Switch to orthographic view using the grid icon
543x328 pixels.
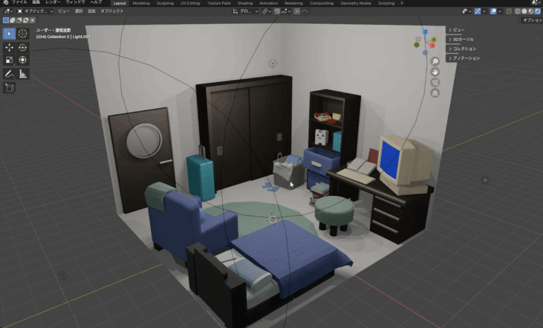coord(435,93)
